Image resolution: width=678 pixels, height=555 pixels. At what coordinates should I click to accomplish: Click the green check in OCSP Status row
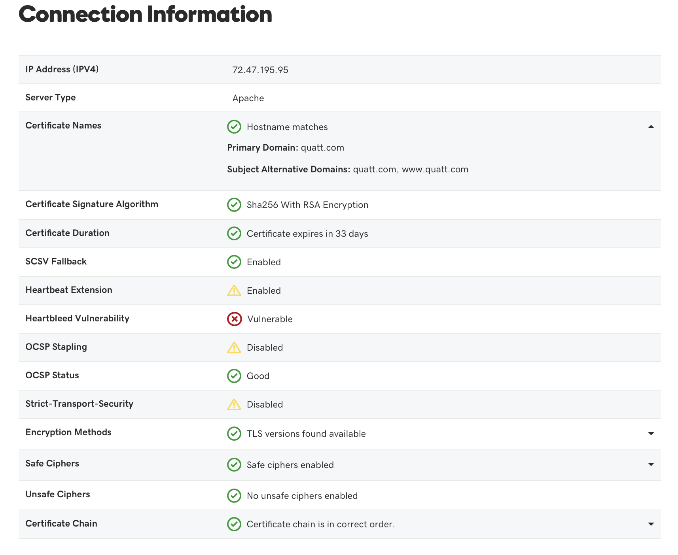coord(234,376)
